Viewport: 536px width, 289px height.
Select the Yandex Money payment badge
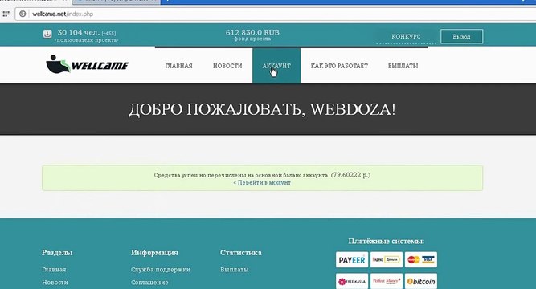387,260
